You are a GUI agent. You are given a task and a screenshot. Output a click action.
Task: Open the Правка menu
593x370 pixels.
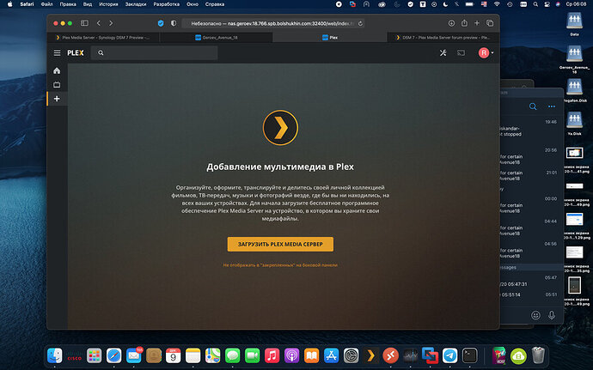point(68,4)
